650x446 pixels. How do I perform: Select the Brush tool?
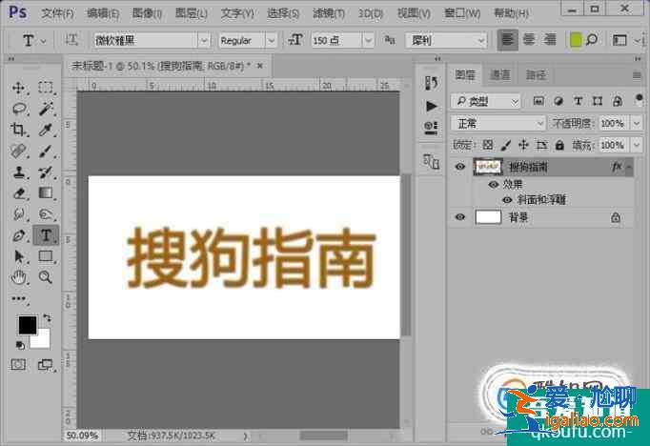point(46,152)
